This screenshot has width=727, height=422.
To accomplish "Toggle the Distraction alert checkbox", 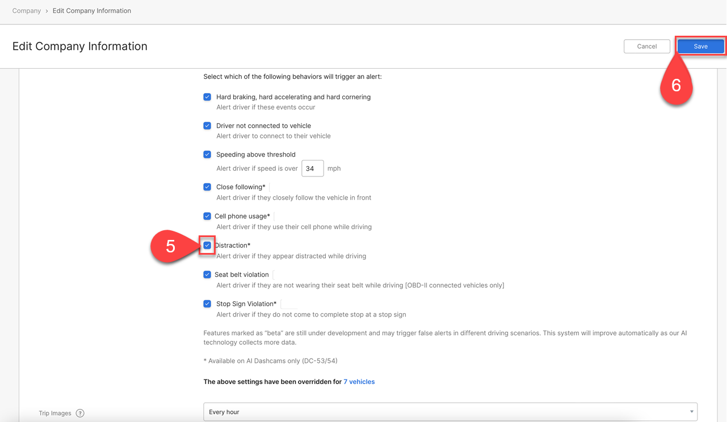I will click(207, 246).
